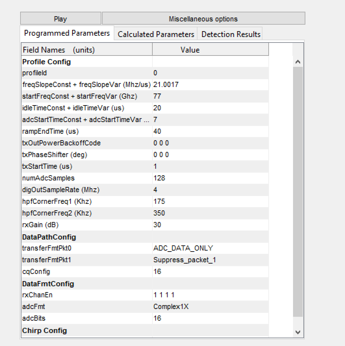Switch to Programmed Parameters tab
Viewport: 345px width, 346px height.
click(x=67, y=33)
